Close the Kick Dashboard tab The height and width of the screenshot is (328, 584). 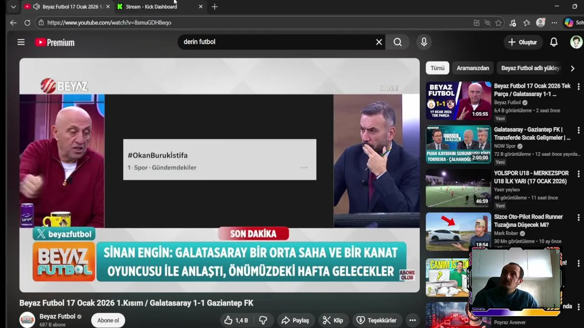[x=200, y=6]
